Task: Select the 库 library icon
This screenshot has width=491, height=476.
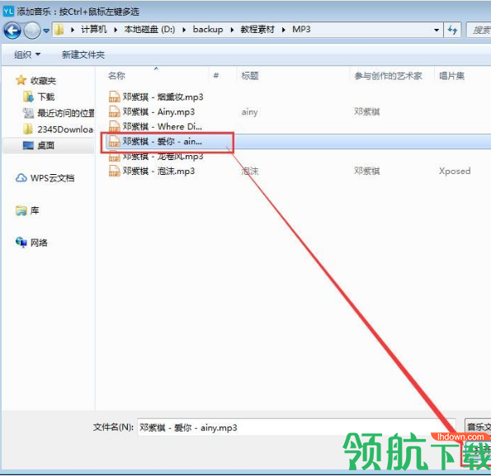Action: [x=21, y=210]
